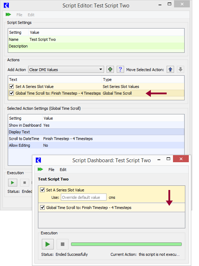Toggle Set A Series Slot Value dashboard checkbox
The width and height of the screenshot is (199, 266).
[x=43, y=190]
